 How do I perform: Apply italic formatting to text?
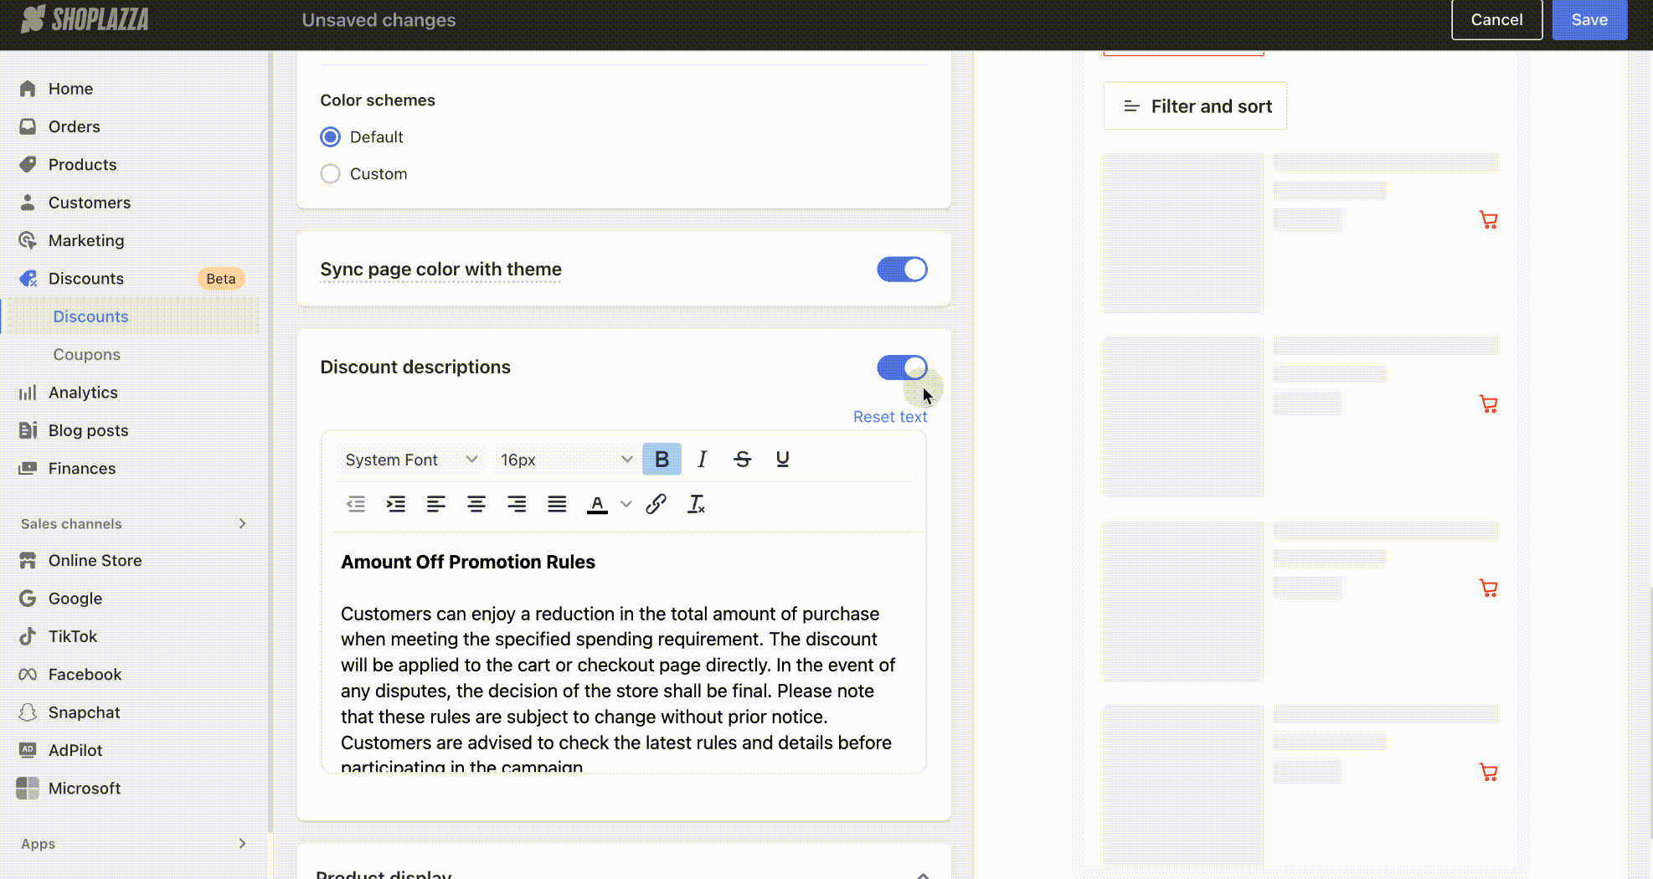click(702, 460)
